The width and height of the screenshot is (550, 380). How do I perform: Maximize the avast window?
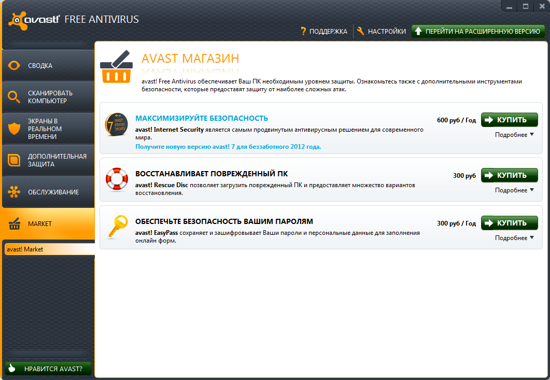point(526,6)
